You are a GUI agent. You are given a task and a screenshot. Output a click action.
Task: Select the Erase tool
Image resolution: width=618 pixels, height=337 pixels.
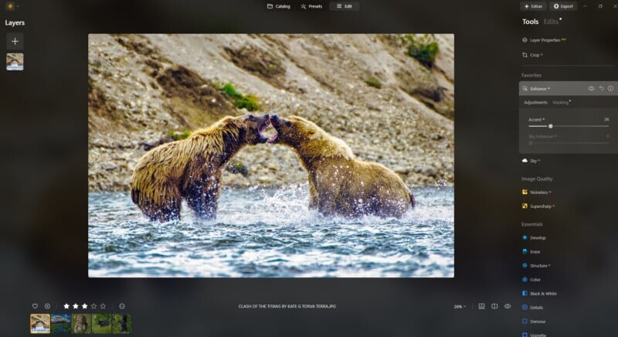tap(535, 251)
